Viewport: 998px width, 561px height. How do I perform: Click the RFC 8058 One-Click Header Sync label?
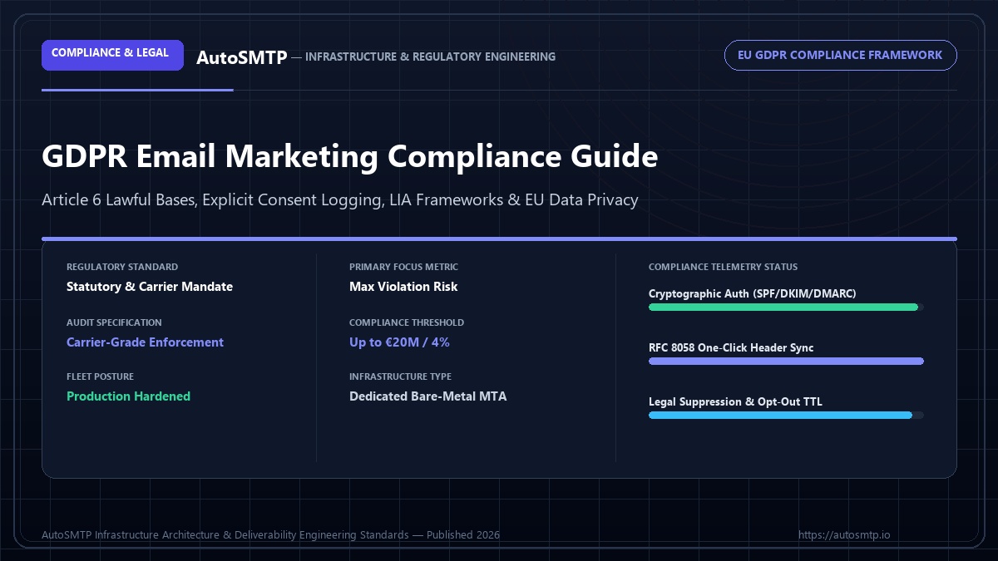[731, 347]
